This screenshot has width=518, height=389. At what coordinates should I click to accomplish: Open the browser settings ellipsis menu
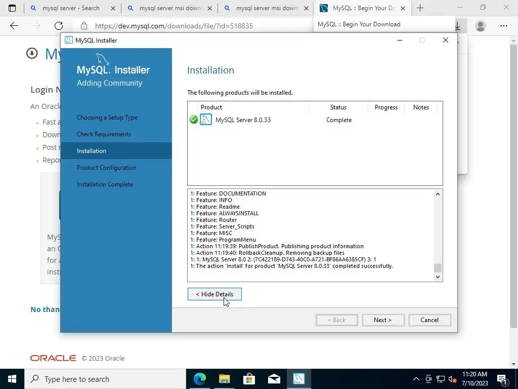[x=503, y=25]
